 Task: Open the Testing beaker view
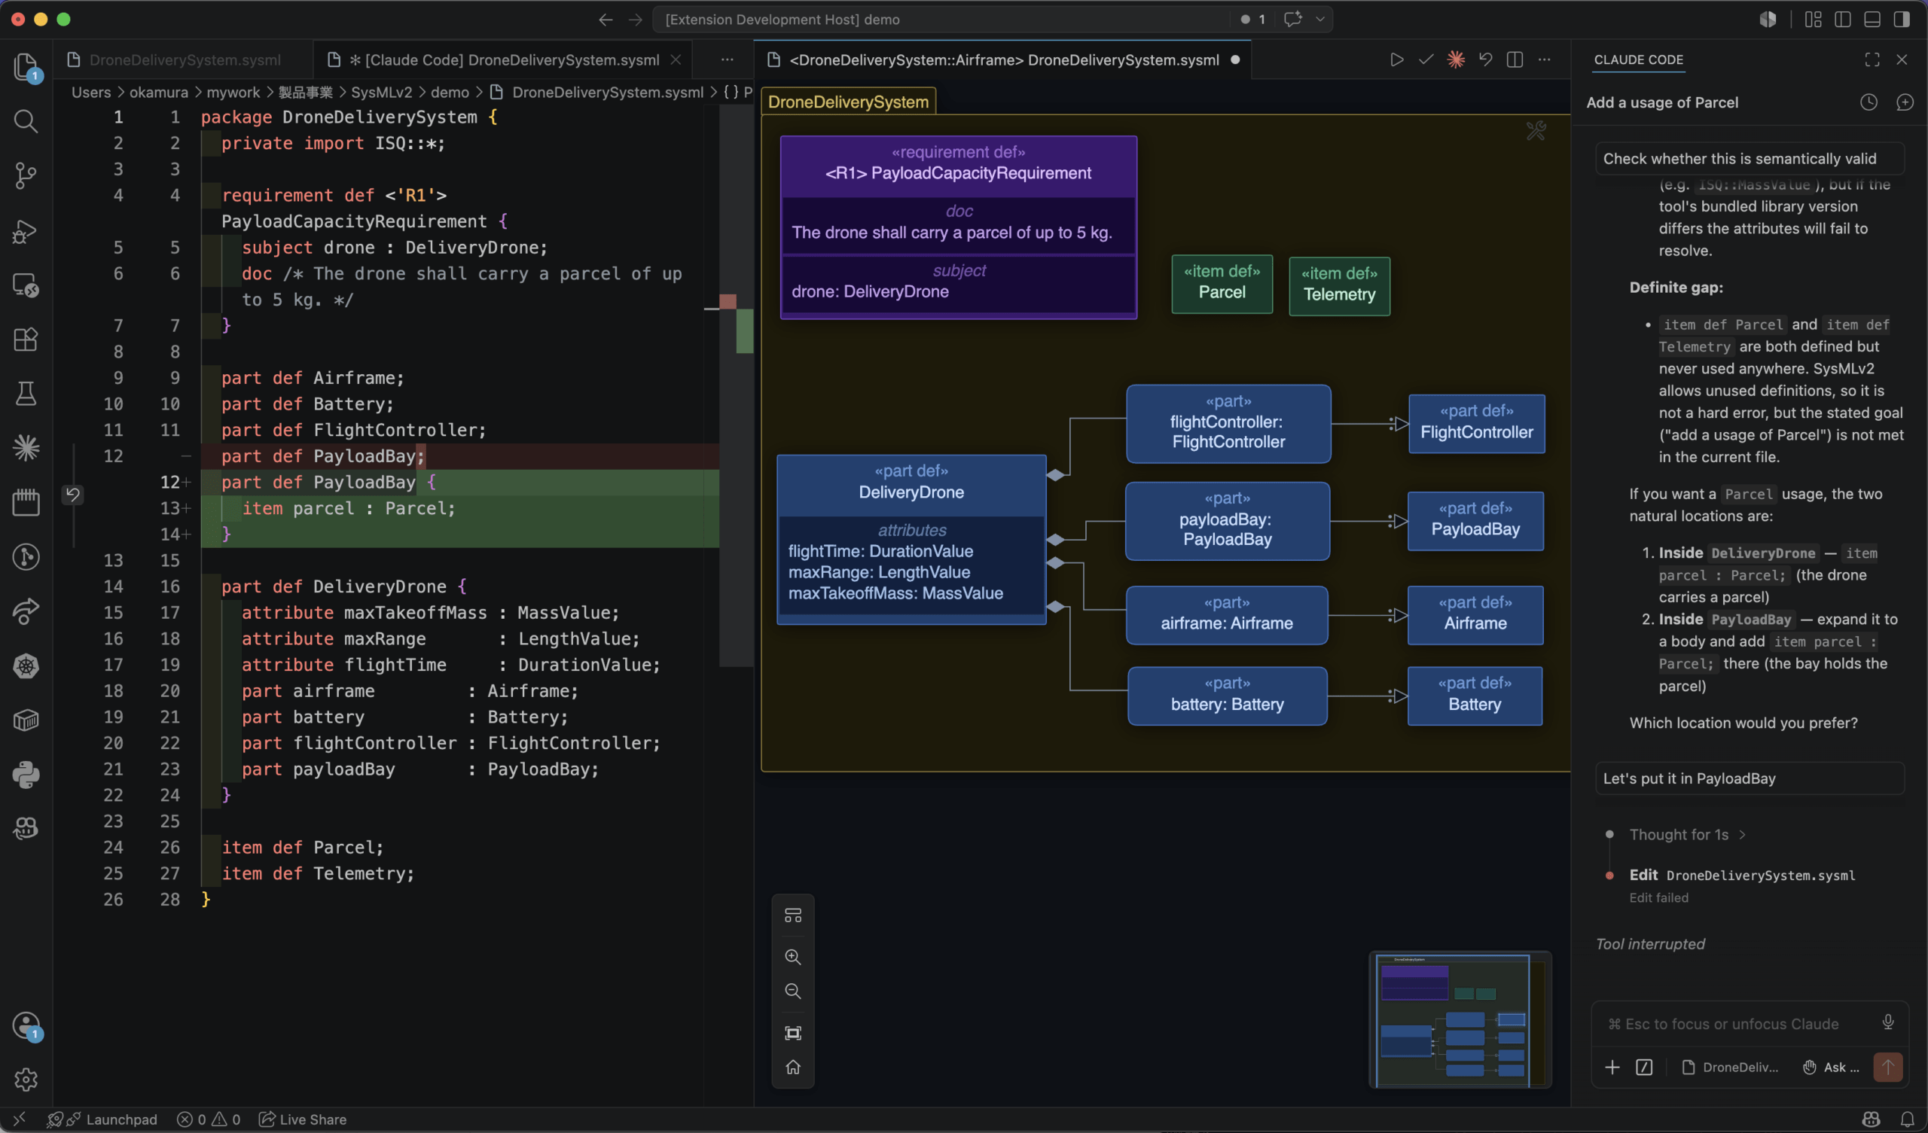26,393
